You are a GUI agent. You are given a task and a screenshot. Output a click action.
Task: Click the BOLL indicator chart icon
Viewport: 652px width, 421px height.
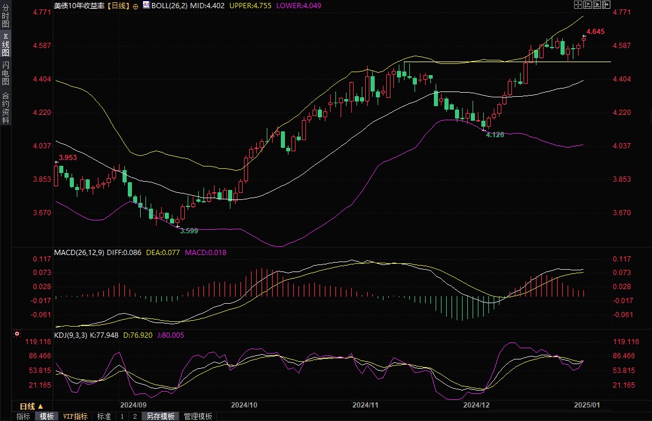(145, 5)
